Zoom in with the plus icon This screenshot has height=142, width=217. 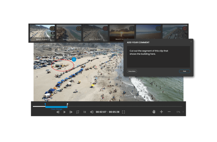pyautogui.click(x=161, y=112)
